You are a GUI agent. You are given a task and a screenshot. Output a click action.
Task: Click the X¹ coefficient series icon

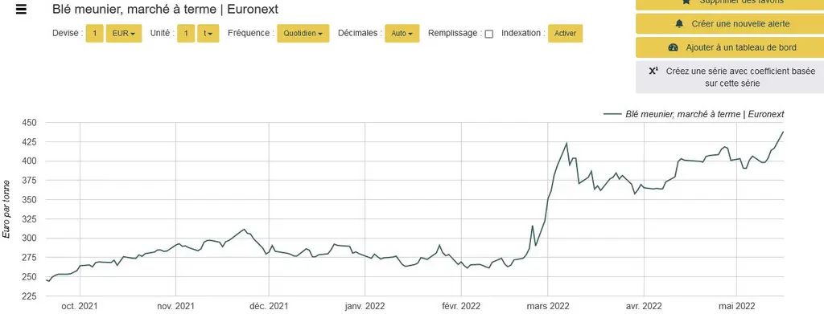point(653,71)
